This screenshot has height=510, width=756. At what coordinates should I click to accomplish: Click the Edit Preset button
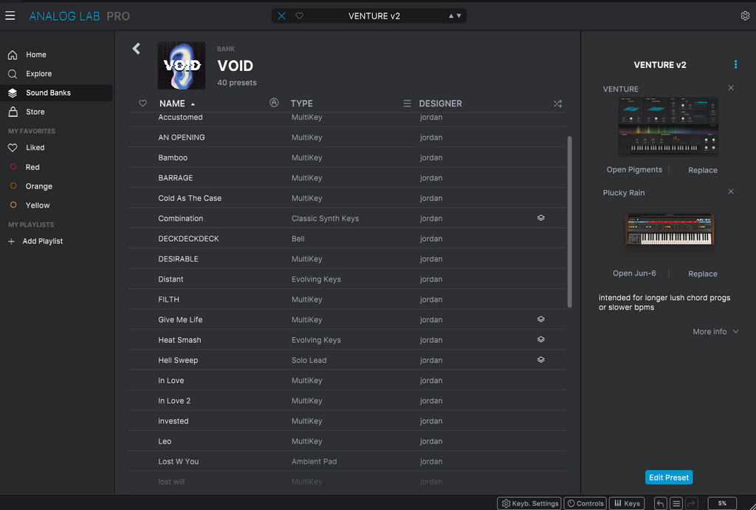668,477
